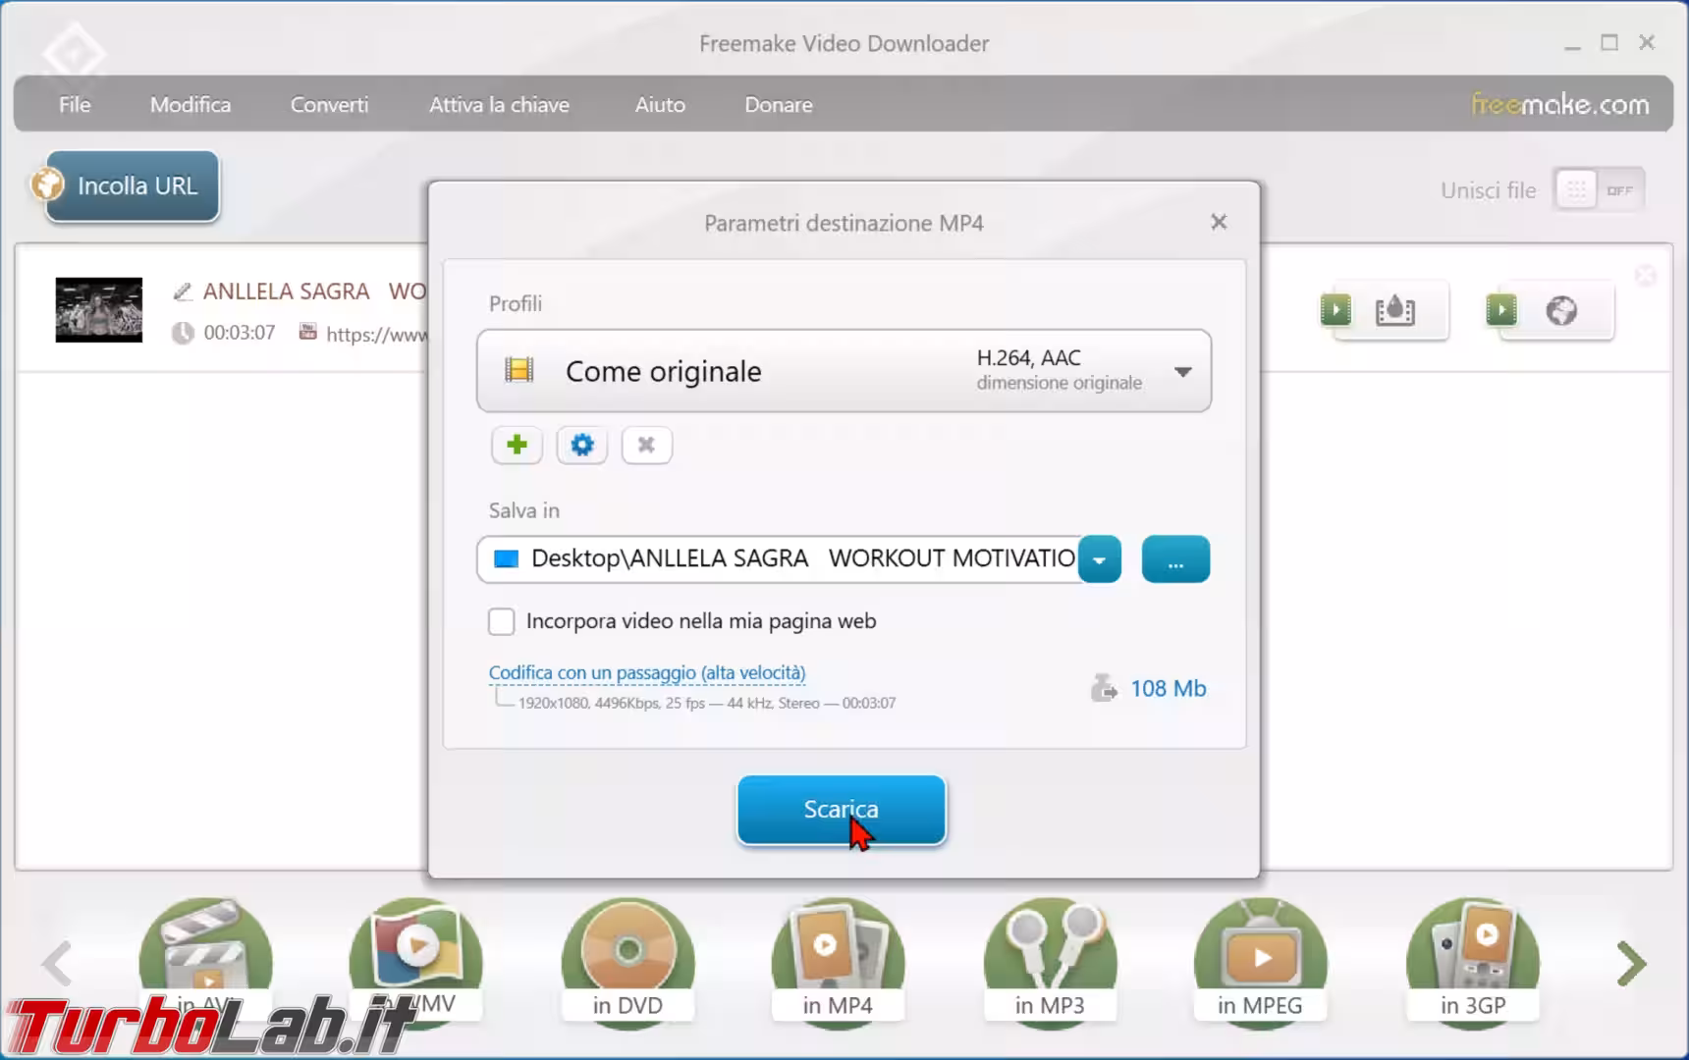This screenshot has width=1689, height=1060.
Task: Click 'Codifica con un passaggio' link
Action: click(x=646, y=672)
